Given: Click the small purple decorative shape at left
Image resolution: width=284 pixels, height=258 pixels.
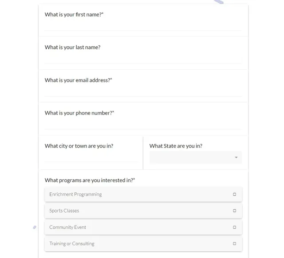Looking at the screenshot, I should tap(35, 227).
